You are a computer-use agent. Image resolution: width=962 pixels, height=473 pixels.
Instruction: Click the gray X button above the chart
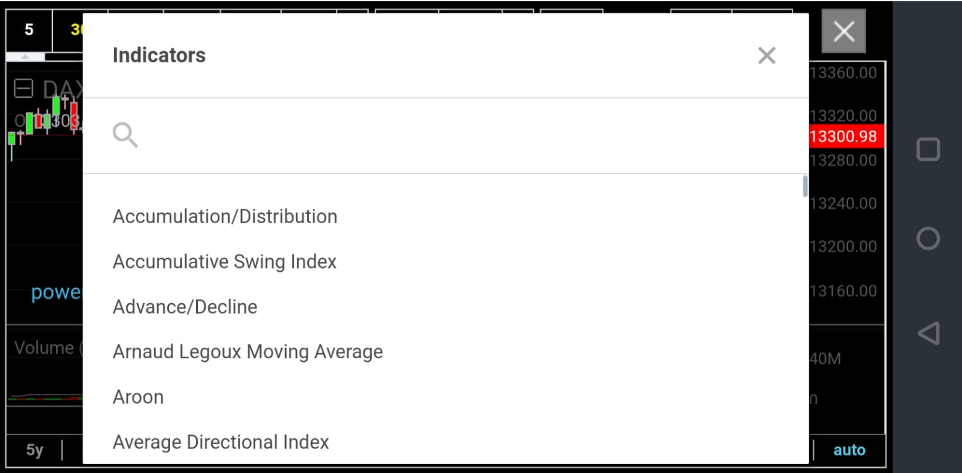pos(843,31)
